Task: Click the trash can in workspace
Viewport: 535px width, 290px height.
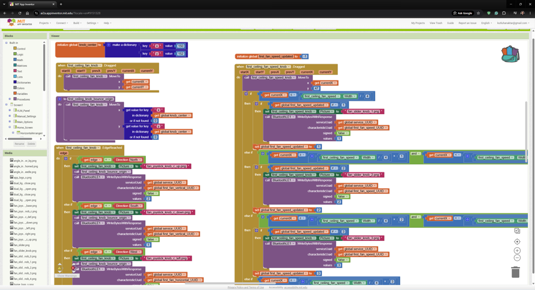Action: click(x=515, y=272)
